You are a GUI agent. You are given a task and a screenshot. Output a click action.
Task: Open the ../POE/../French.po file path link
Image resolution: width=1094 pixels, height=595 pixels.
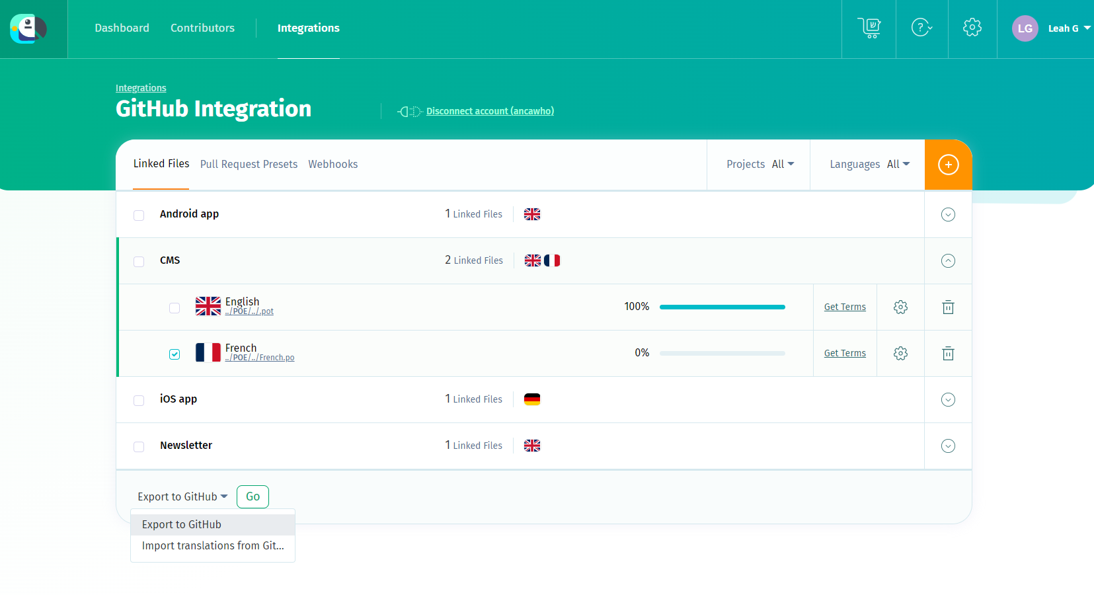(260, 358)
